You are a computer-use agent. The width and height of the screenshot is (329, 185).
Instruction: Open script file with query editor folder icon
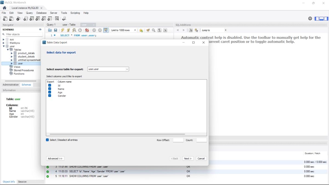coord(50,30)
